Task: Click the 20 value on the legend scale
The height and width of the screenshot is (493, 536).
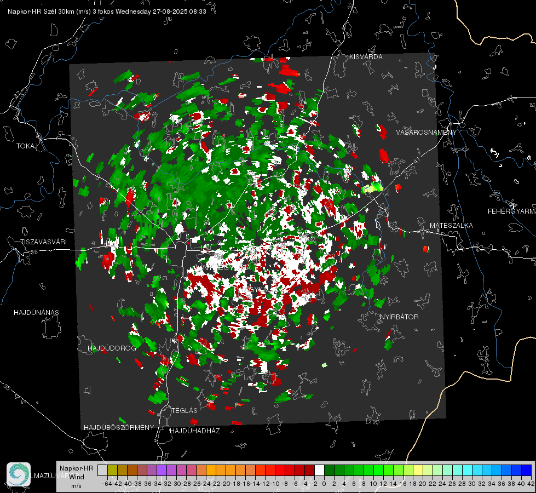Action: click(423, 484)
